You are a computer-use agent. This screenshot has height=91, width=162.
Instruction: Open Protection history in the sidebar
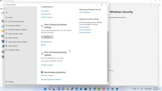[14, 50]
